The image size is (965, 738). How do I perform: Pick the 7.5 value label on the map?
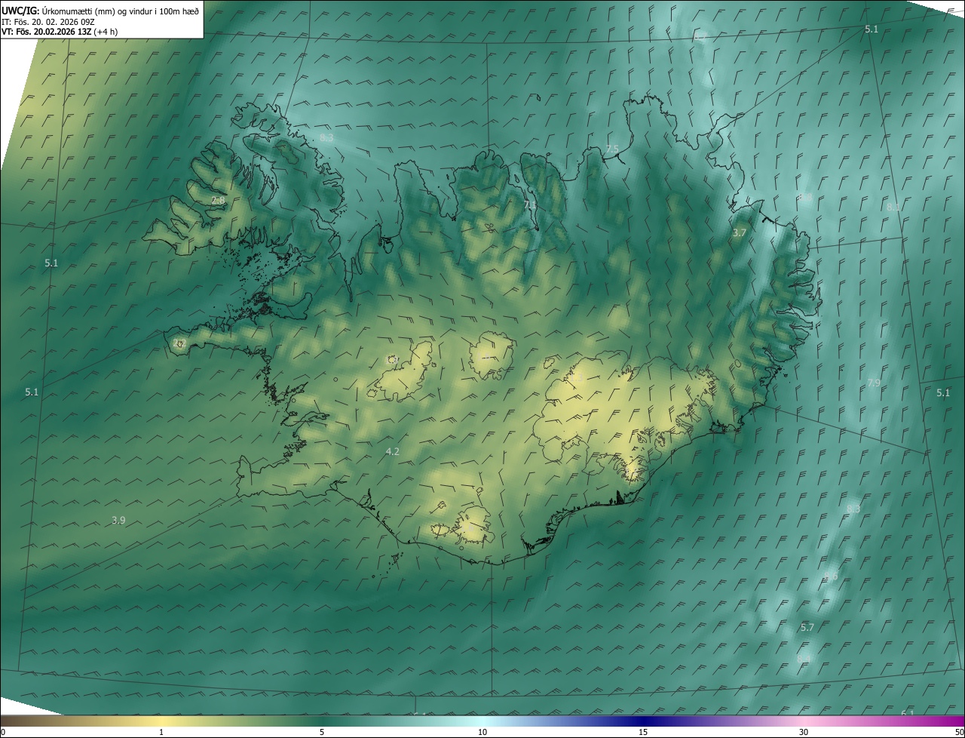click(x=612, y=149)
